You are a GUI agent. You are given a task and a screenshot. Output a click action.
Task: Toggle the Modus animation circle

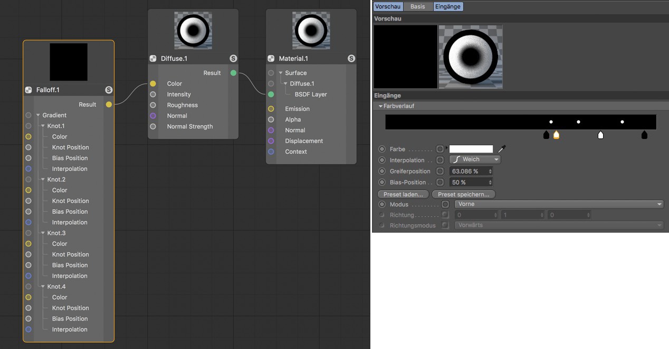click(382, 204)
